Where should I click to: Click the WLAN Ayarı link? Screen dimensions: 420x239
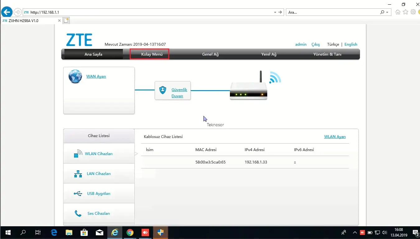[x=335, y=137]
